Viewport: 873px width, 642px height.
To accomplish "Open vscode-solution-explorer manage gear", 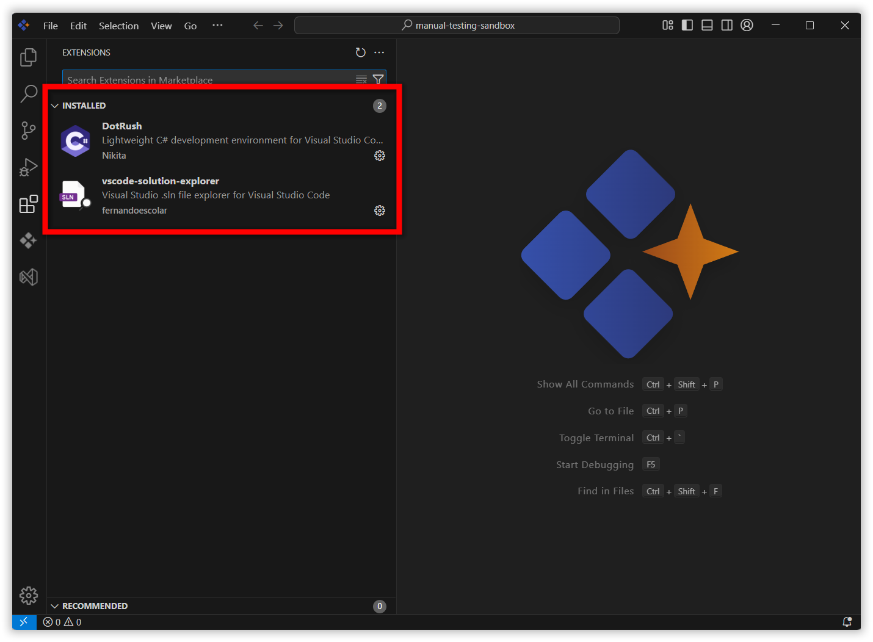I will (380, 211).
